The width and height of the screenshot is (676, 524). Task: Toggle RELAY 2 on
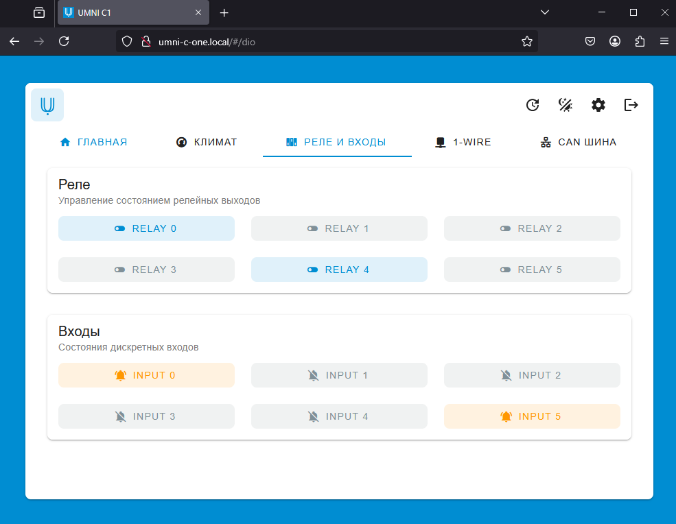point(532,228)
